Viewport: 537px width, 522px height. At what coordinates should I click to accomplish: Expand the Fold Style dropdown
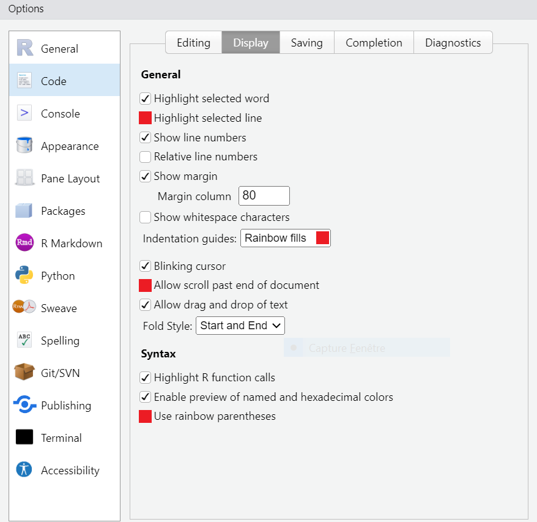point(240,326)
